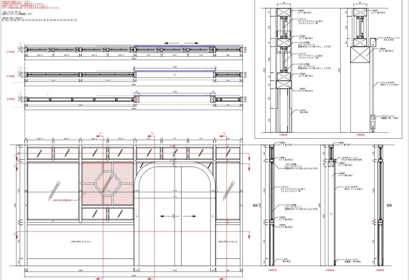
Task: Click the "①平断面" plan label
Action: 10,52
